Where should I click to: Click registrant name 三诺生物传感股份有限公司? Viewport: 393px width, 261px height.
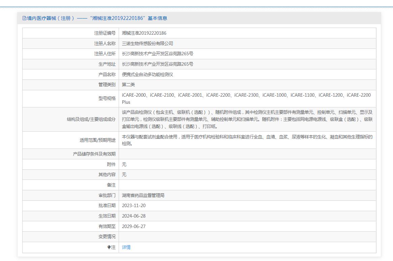click(147, 43)
